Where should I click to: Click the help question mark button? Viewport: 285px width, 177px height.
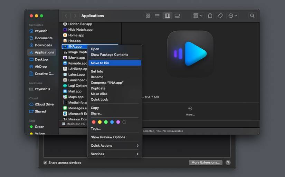[228, 163]
